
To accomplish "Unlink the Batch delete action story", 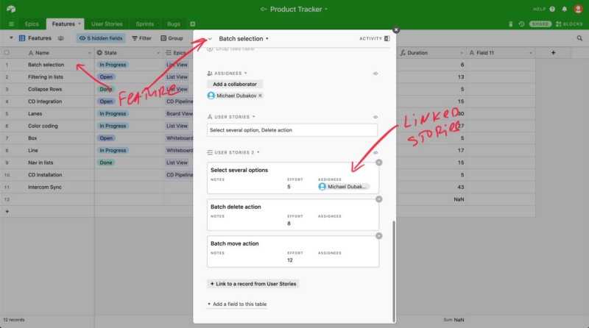I will click(378, 199).
